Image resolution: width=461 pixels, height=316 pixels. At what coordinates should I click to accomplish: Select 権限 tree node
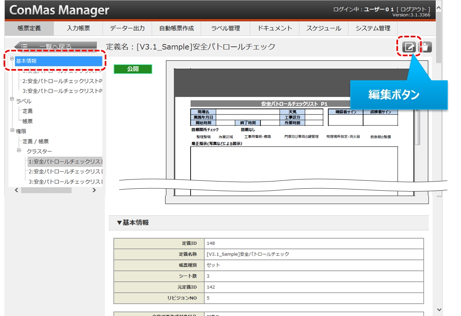(x=21, y=131)
